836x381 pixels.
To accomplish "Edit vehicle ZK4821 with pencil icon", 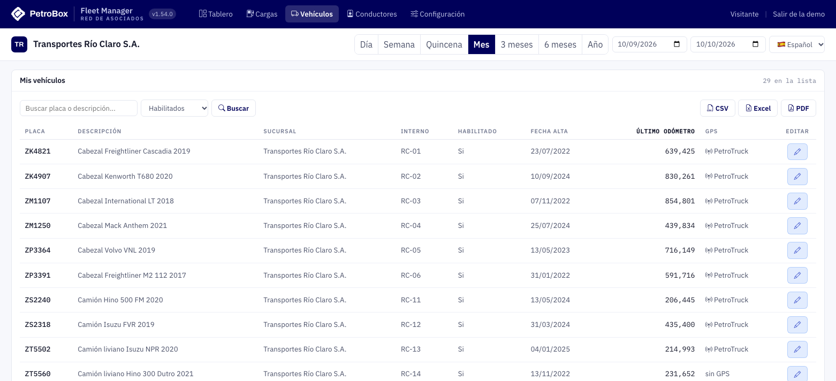I will (797, 151).
